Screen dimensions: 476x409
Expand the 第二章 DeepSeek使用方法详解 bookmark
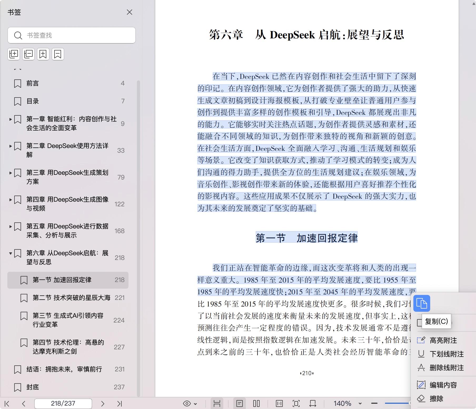click(11, 146)
